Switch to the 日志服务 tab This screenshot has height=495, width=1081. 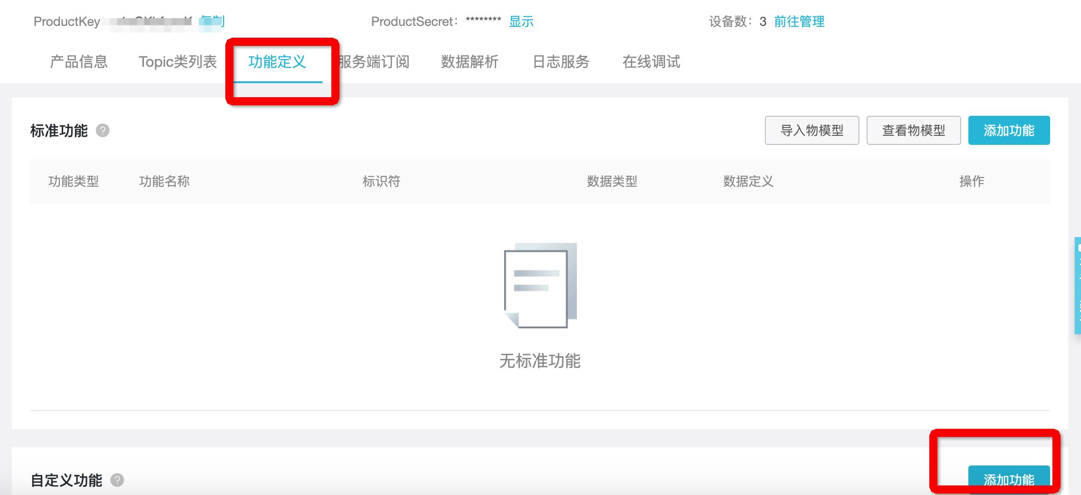(x=563, y=62)
